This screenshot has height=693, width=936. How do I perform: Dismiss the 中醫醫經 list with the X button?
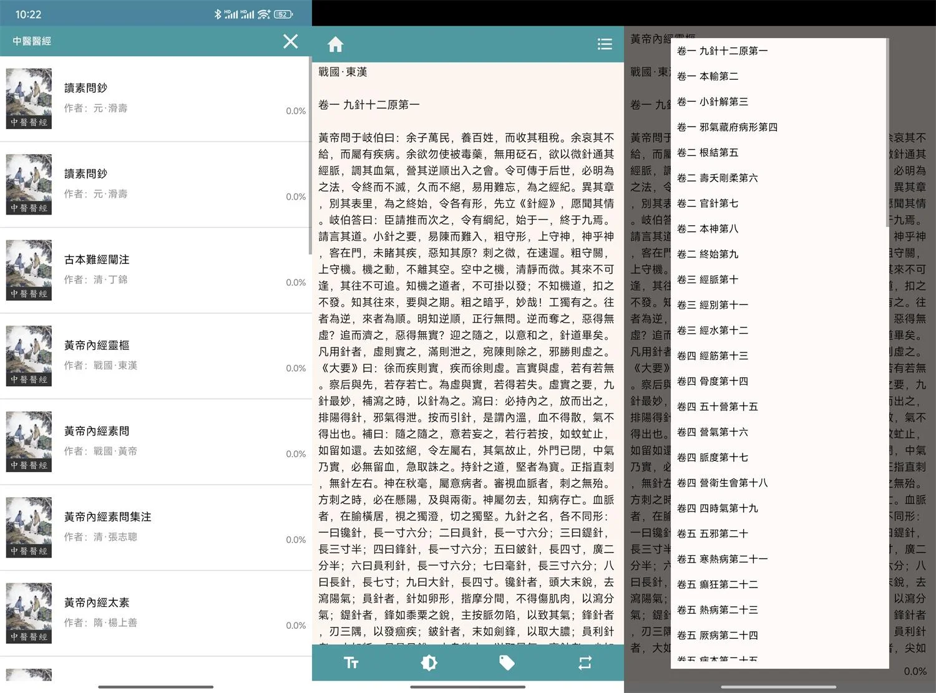(290, 41)
